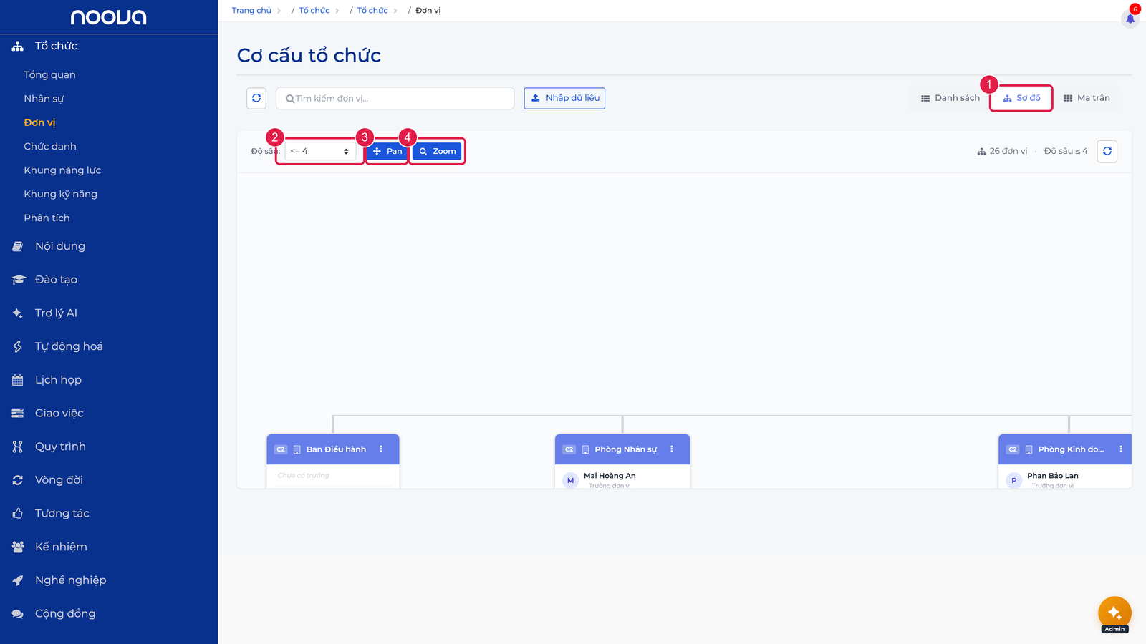This screenshot has height=644, width=1146.
Task: Click the unit search field
Action: coord(395,98)
